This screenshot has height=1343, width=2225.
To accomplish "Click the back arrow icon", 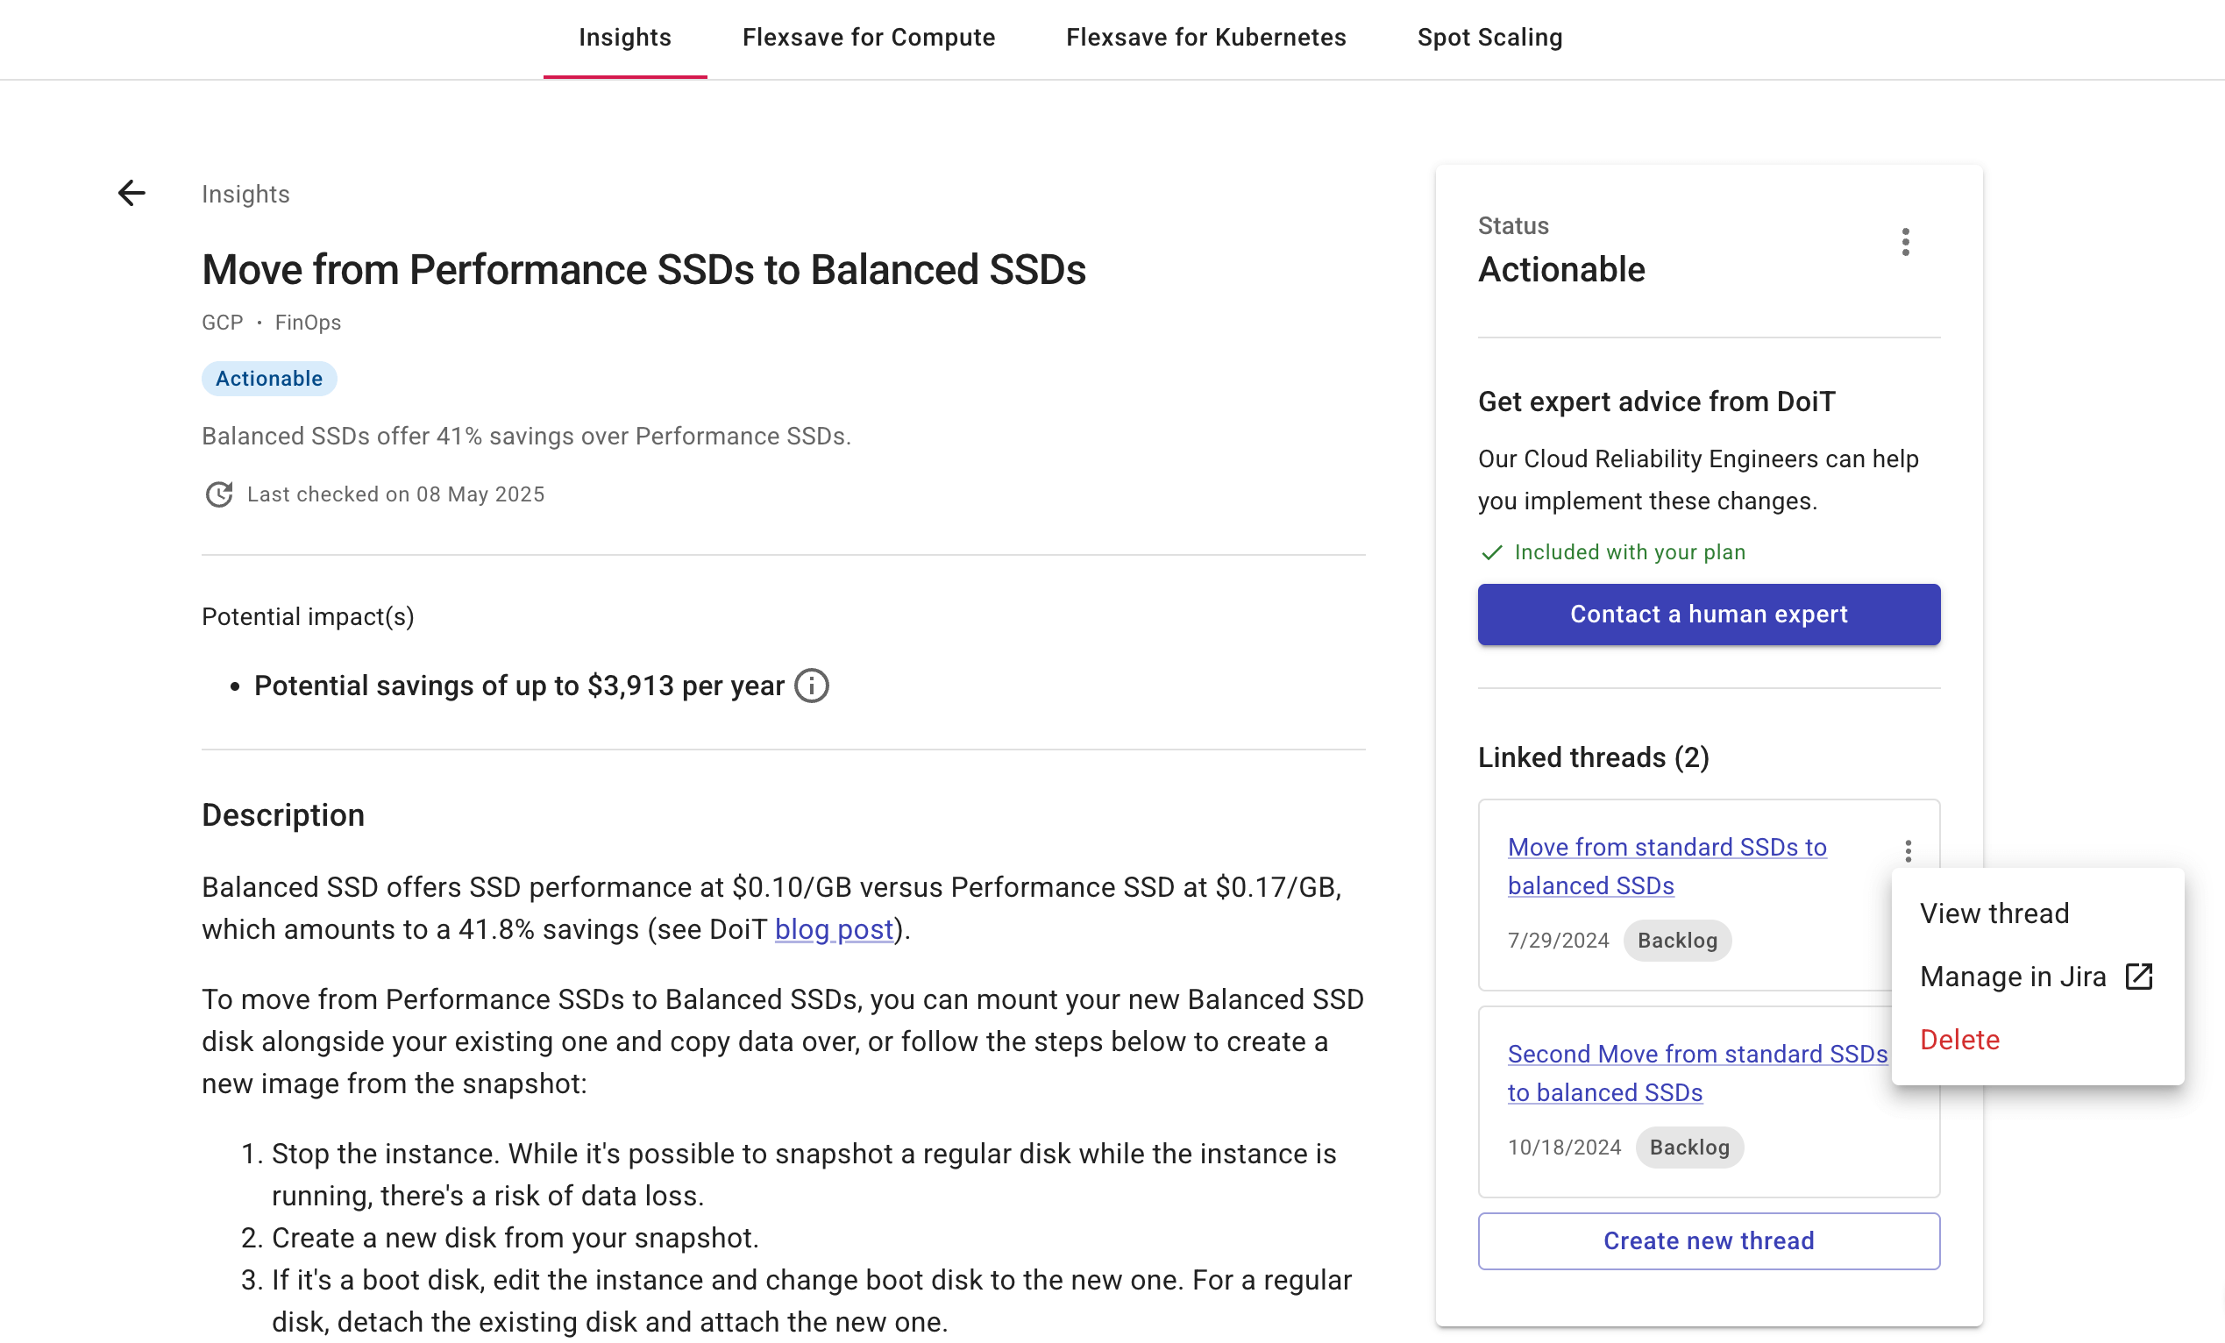I will (132, 192).
